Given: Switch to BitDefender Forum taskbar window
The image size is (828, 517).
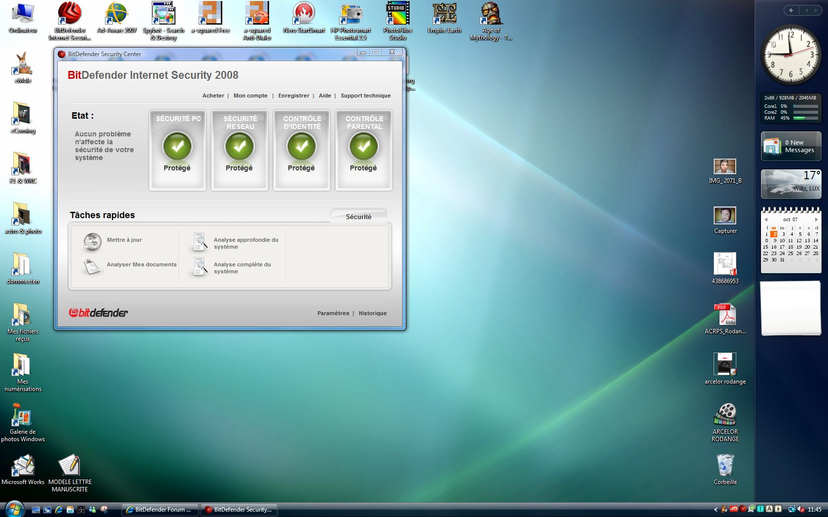Looking at the screenshot, I should click(160, 510).
